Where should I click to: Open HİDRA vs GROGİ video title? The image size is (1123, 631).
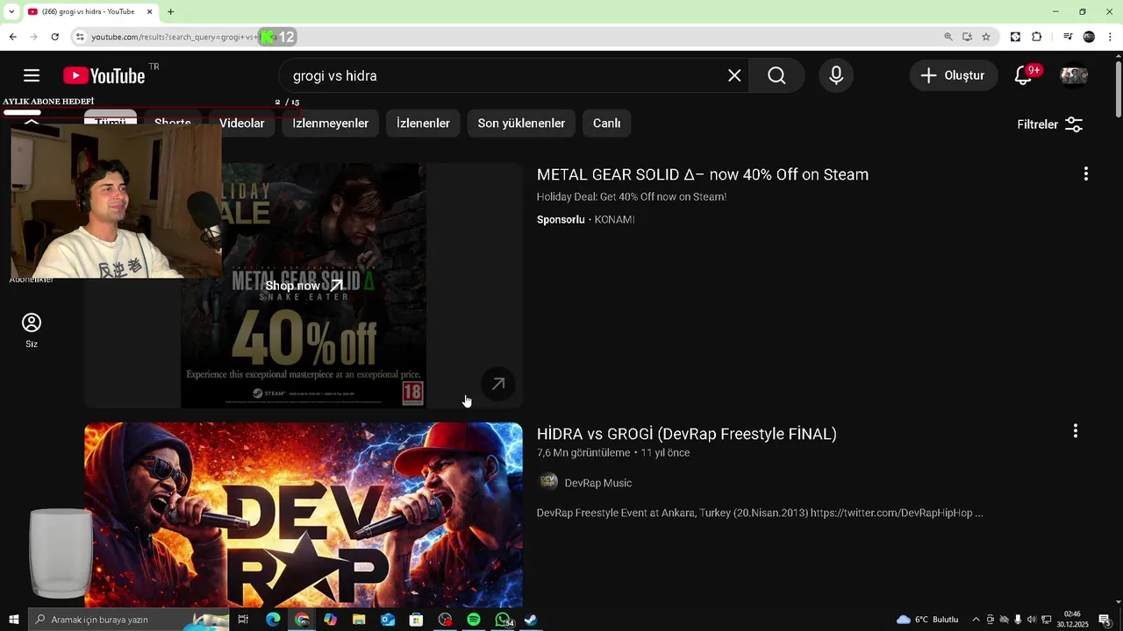(x=687, y=434)
